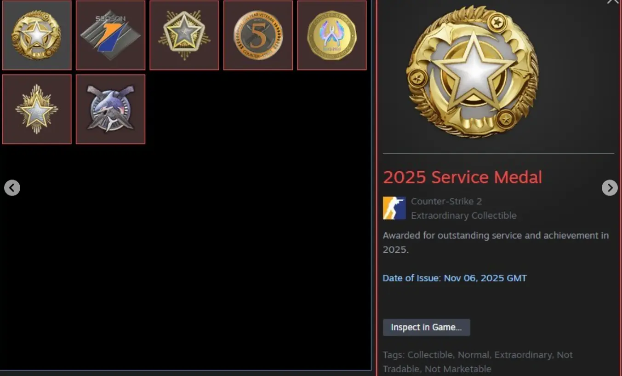Go to the previous inventory page

pyautogui.click(x=12, y=188)
